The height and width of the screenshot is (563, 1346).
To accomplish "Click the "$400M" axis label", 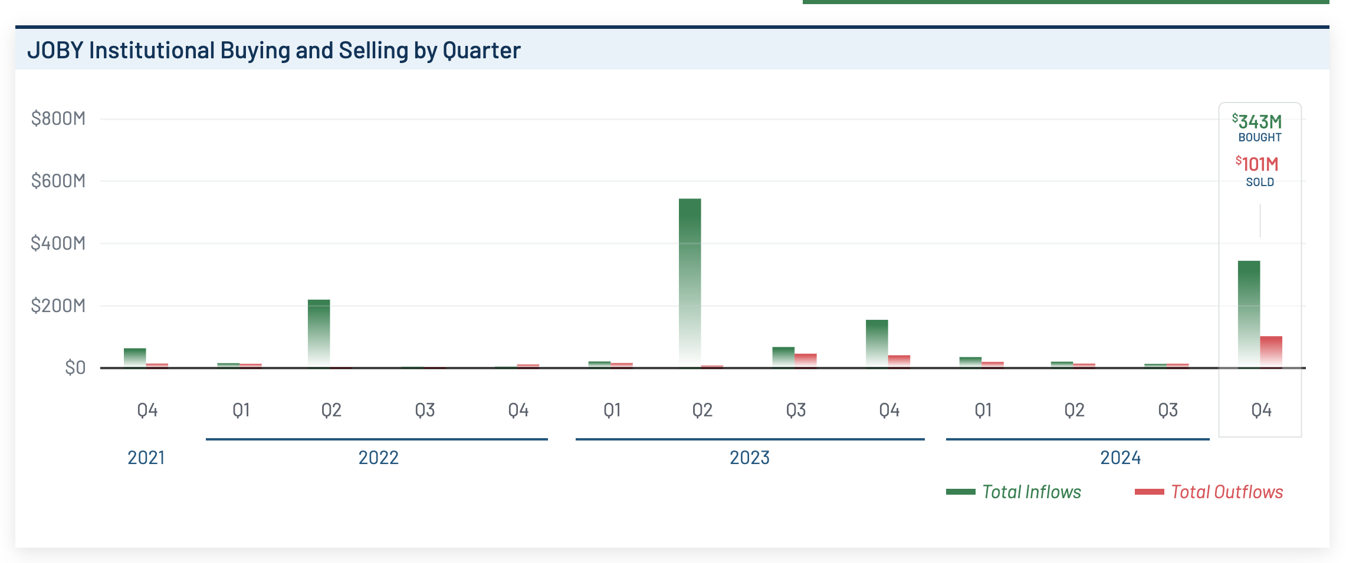I will [x=58, y=243].
